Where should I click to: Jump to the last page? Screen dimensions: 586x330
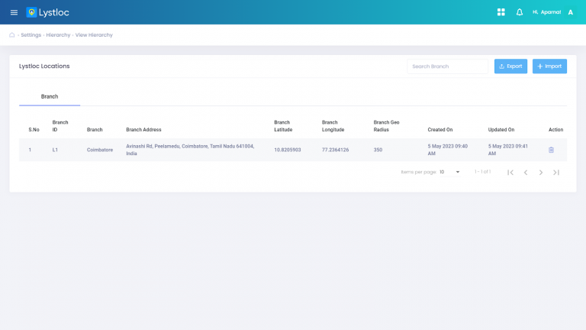point(556,173)
